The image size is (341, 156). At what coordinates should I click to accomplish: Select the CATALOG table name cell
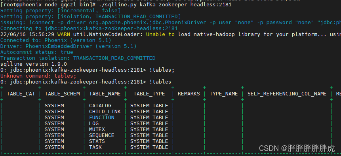100,106
